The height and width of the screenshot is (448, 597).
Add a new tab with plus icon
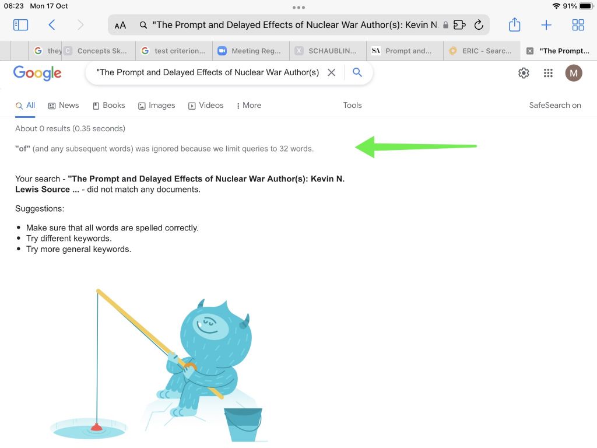546,25
